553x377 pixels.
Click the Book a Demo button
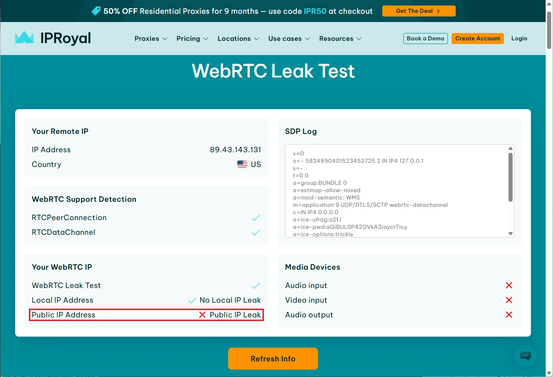pyautogui.click(x=425, y=39)
